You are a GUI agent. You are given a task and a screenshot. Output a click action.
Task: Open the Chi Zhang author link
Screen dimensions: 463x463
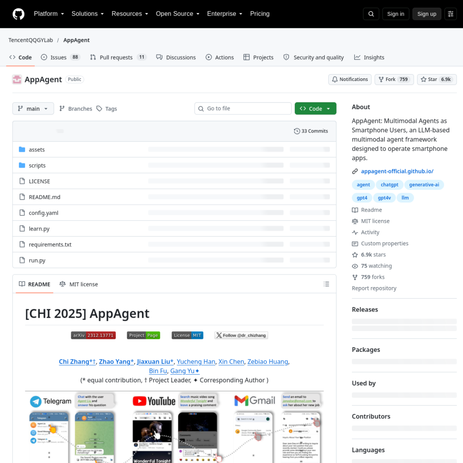coord(77,362)
